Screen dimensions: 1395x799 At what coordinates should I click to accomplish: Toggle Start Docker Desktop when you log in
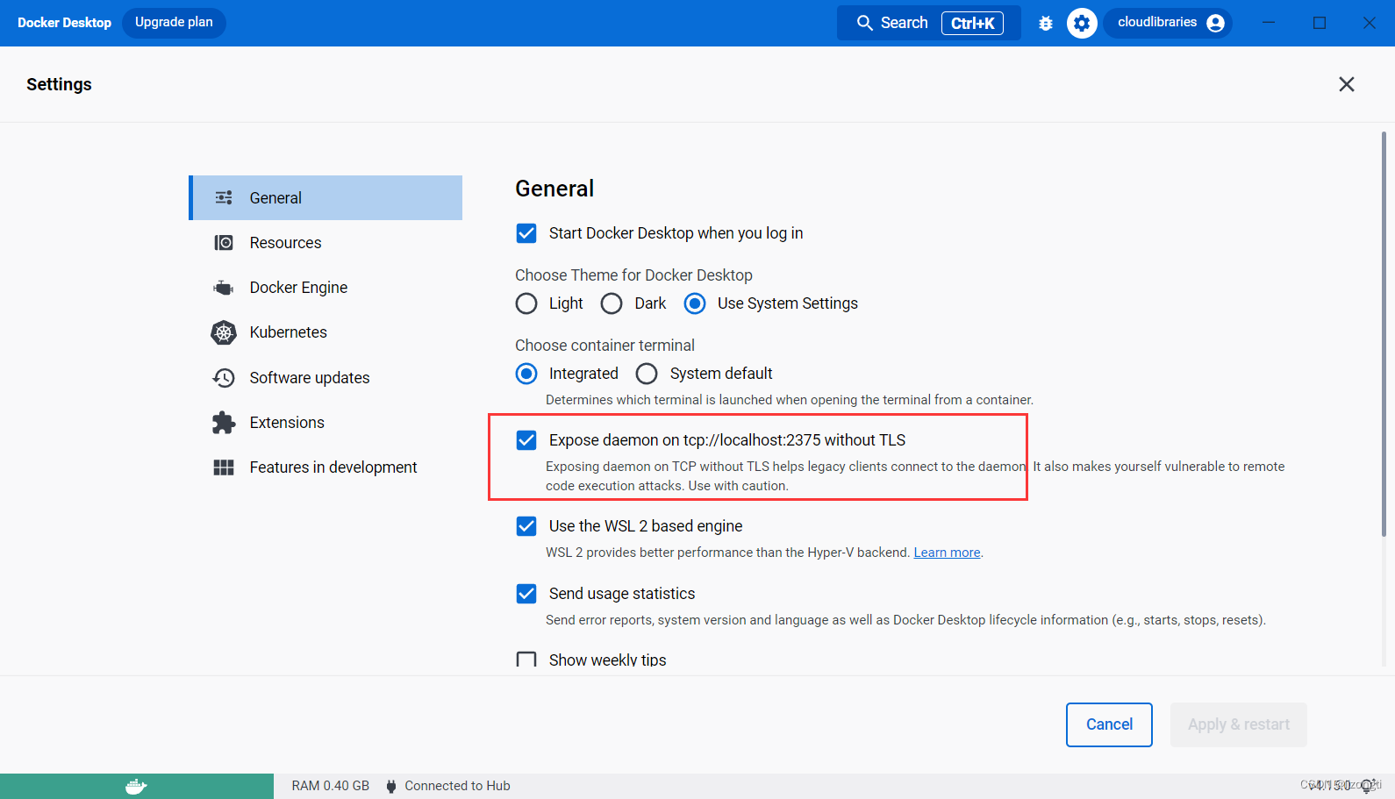click(x=526, y=233)
